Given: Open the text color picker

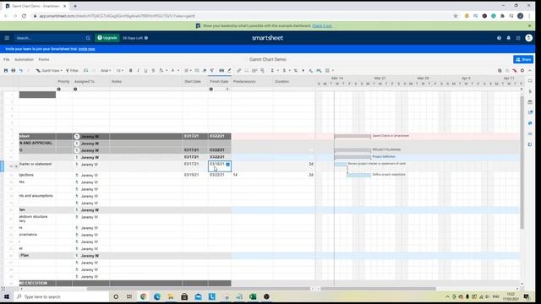Looking at the screenshot, I should tap(174, 71).
